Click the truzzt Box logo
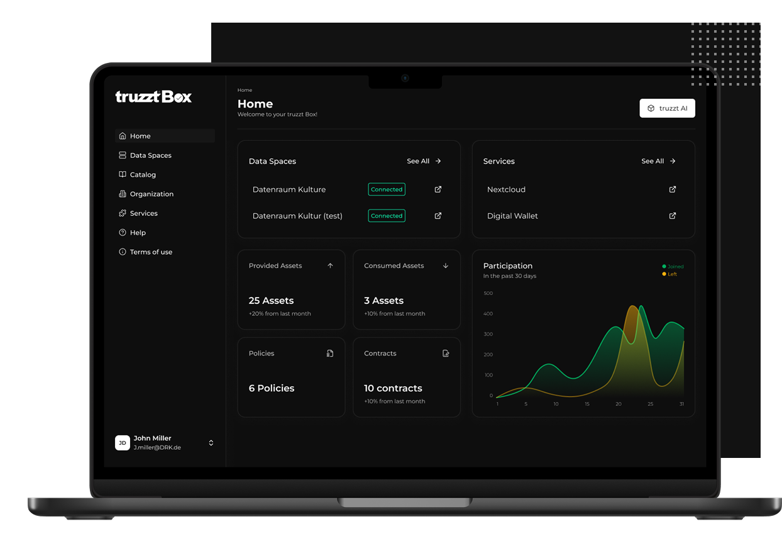This screenshot has width=782, height=546. (153, 97)
